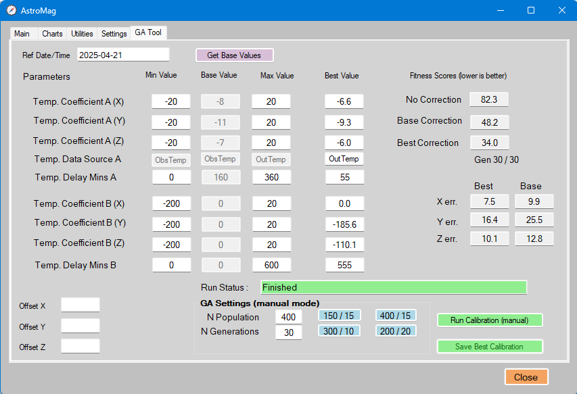This screenshot has height=394, width=577.
Task: Click Run Calibration (manual) button
Action: [489, 320]
